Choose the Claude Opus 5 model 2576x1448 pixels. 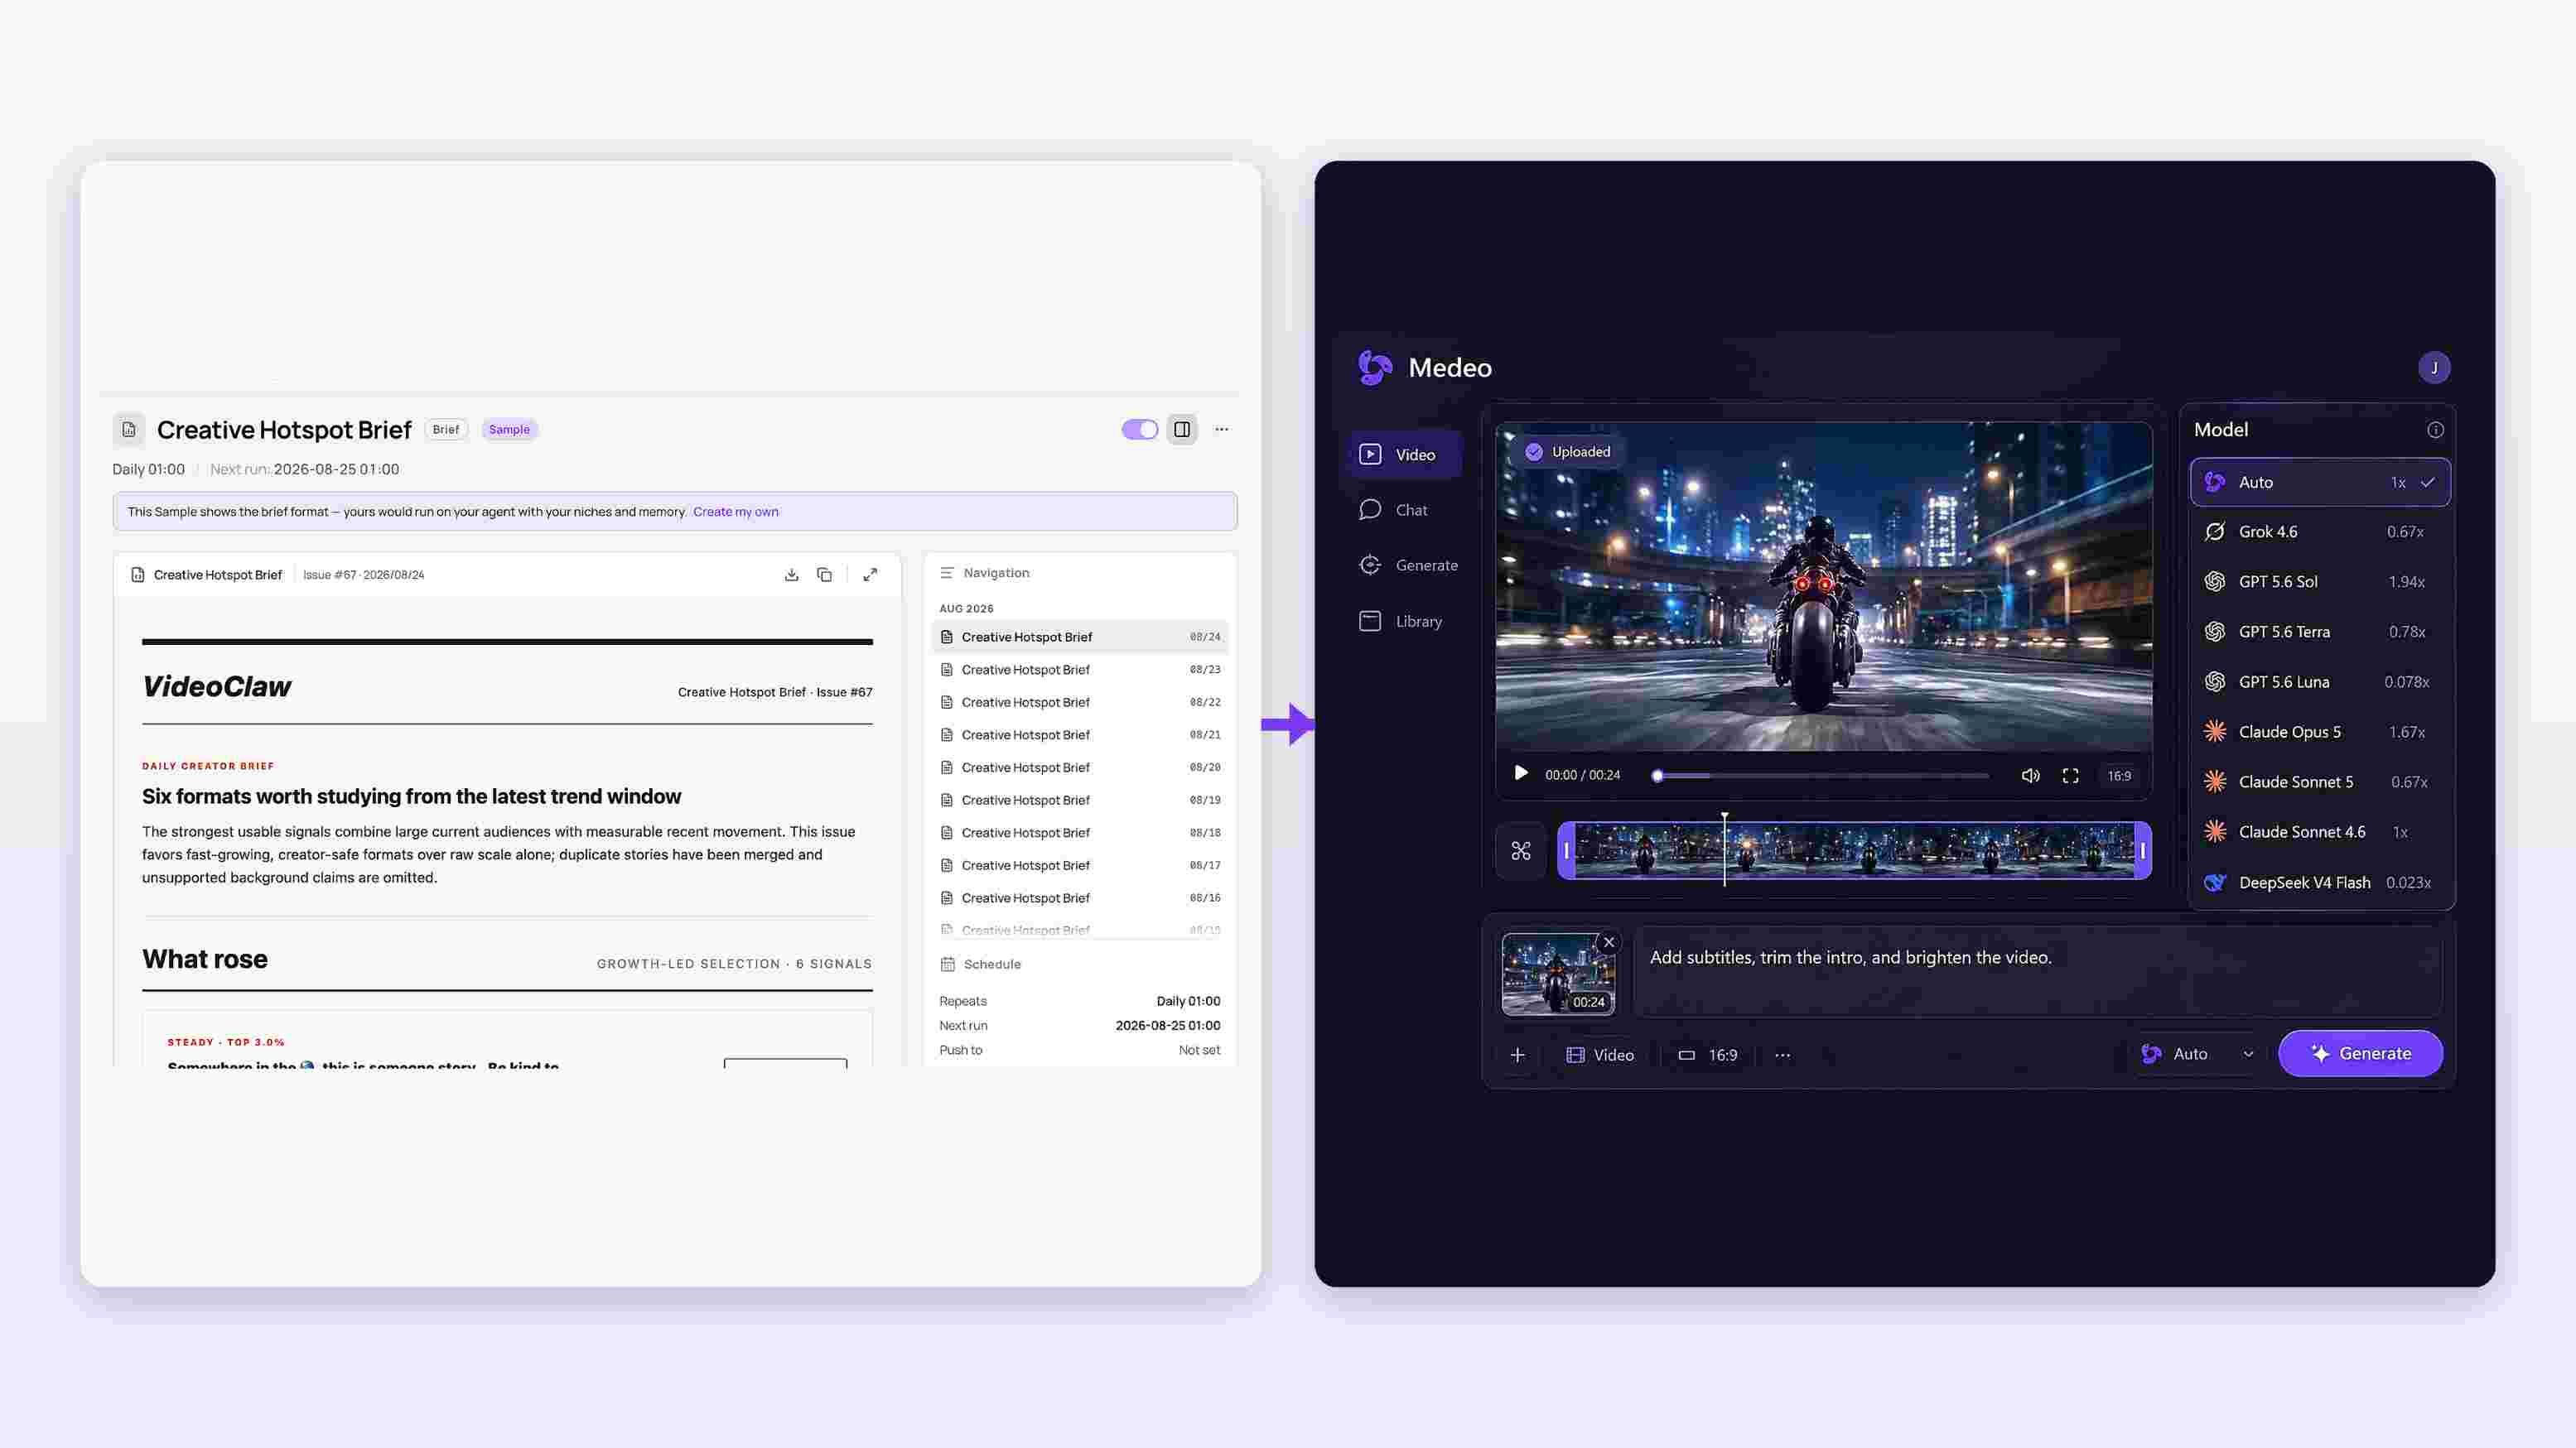(2320, 733)
